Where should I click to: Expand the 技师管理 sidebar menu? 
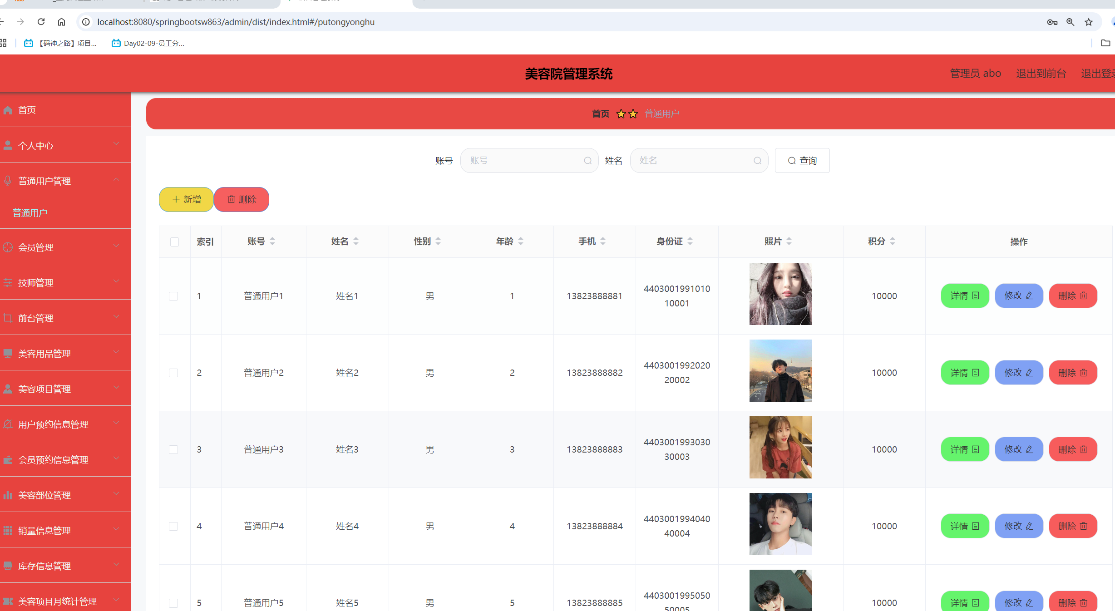point(65,282)
